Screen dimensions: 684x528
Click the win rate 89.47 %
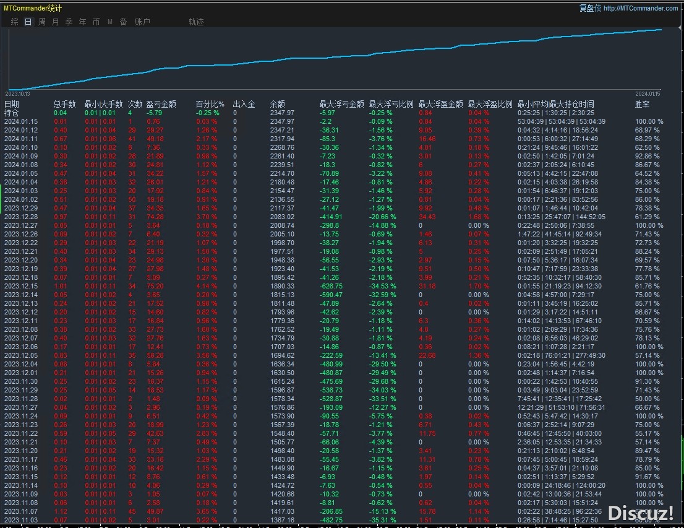tap(648, 451)
